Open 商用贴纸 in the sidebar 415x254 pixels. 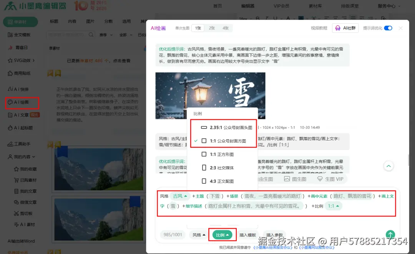click(19, 73)
